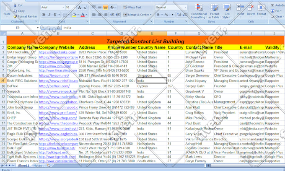285x171 pixels.
Task: Open the Number dialog launcher
Action: tap(186, 21)
